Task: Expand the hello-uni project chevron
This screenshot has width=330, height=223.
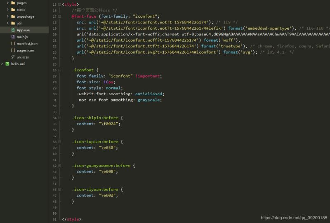Action: [2, 64]
